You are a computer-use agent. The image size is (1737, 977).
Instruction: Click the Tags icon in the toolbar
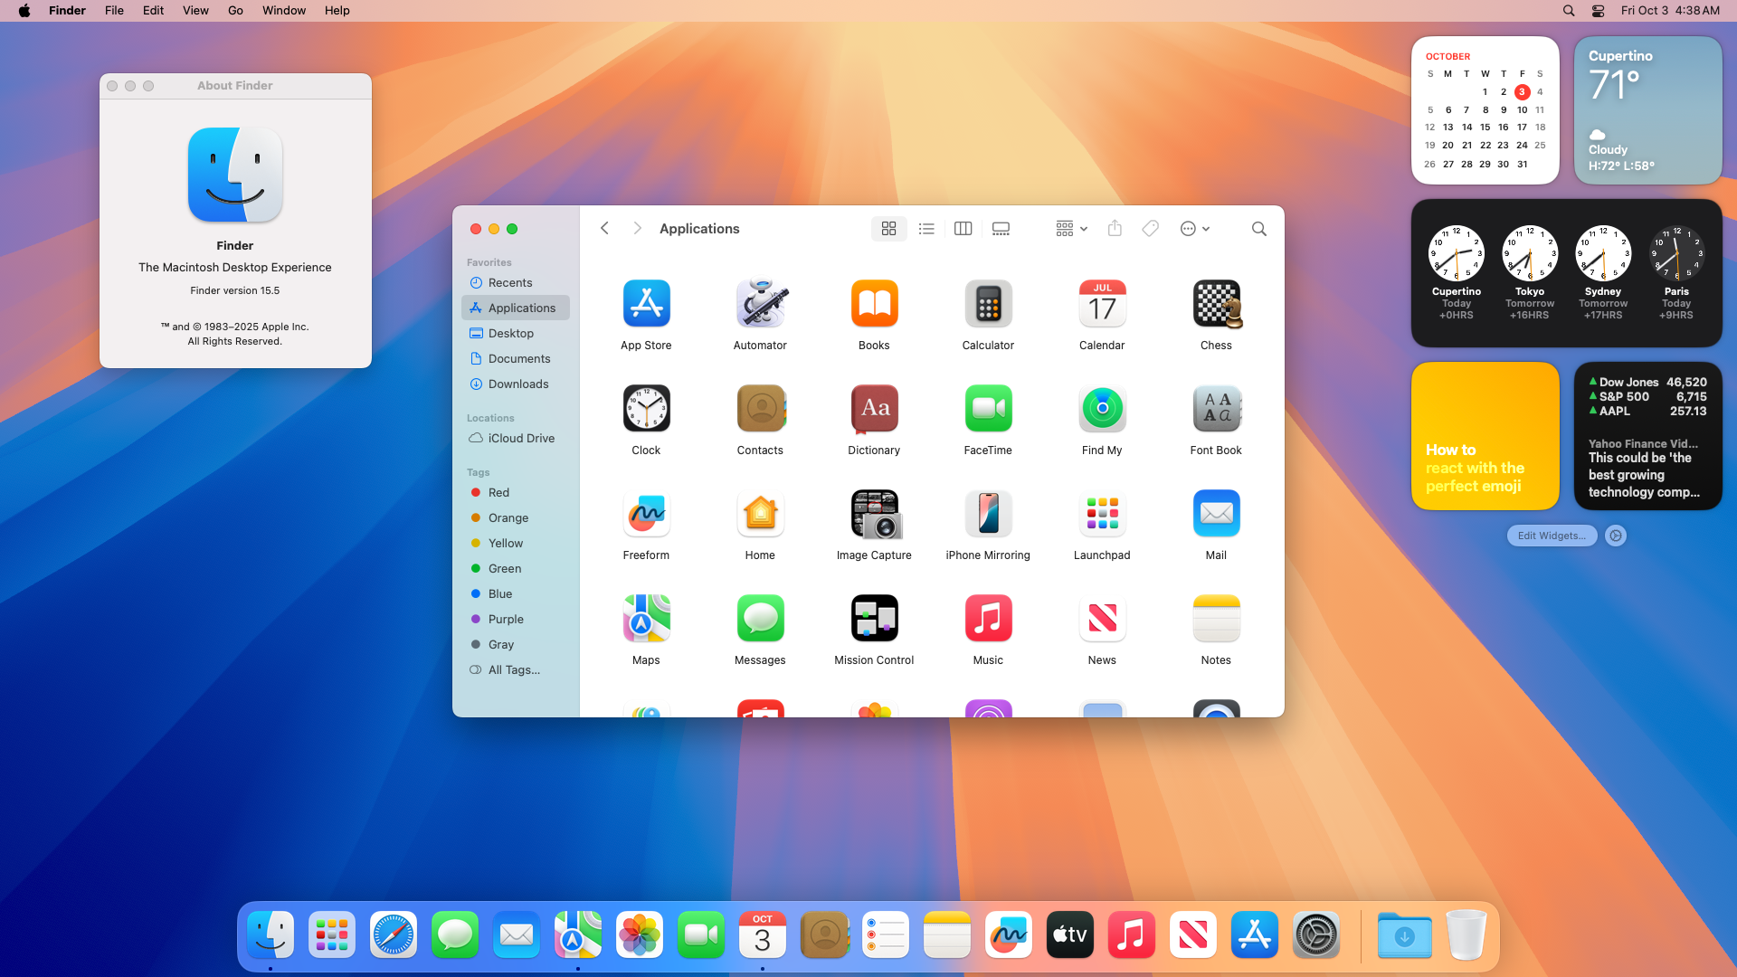1150,229
